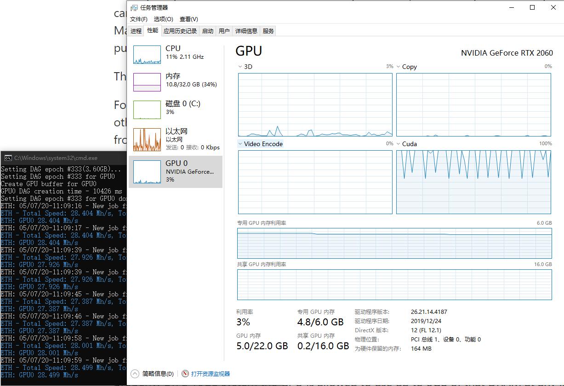The height and width of the screenshot is (386, 564).
Task: Click the 简略信息 circle arrow icon
Action: [134, 374]
